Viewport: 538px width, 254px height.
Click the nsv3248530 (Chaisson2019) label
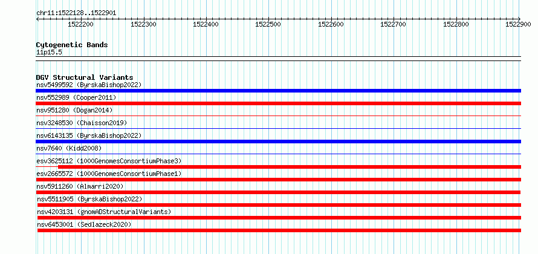tap(82, 123)
